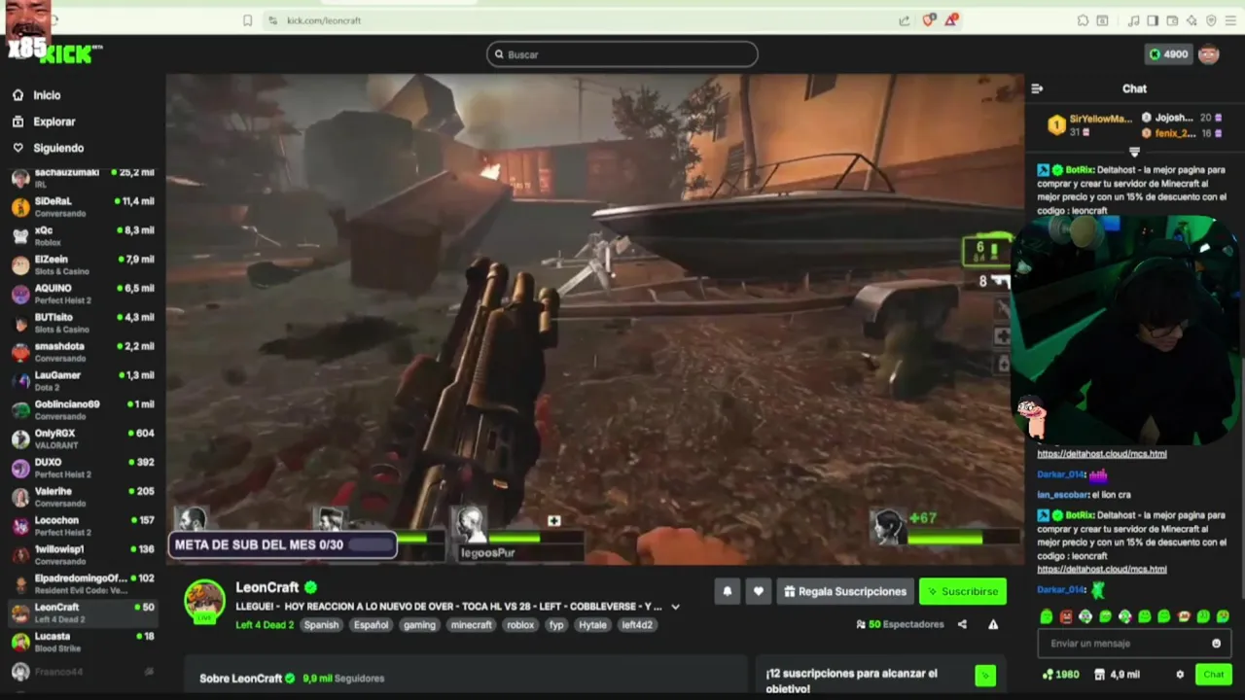Open the browser media music note icon
Image resolution: width=1245 pixels, height=700 pixels.
click(x=1133, y=20)
